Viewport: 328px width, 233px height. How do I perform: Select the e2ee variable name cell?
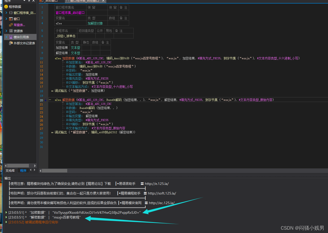click(x=70, y=23)
